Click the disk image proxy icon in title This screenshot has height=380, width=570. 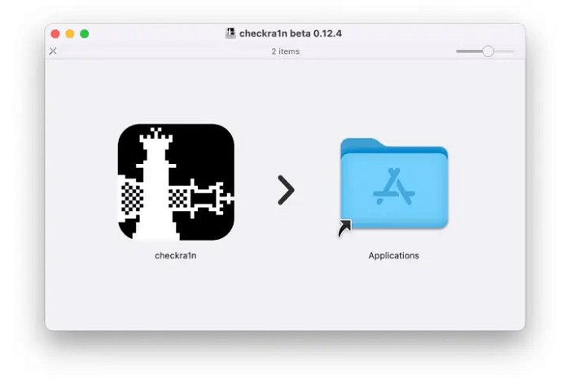pos(230,33)
